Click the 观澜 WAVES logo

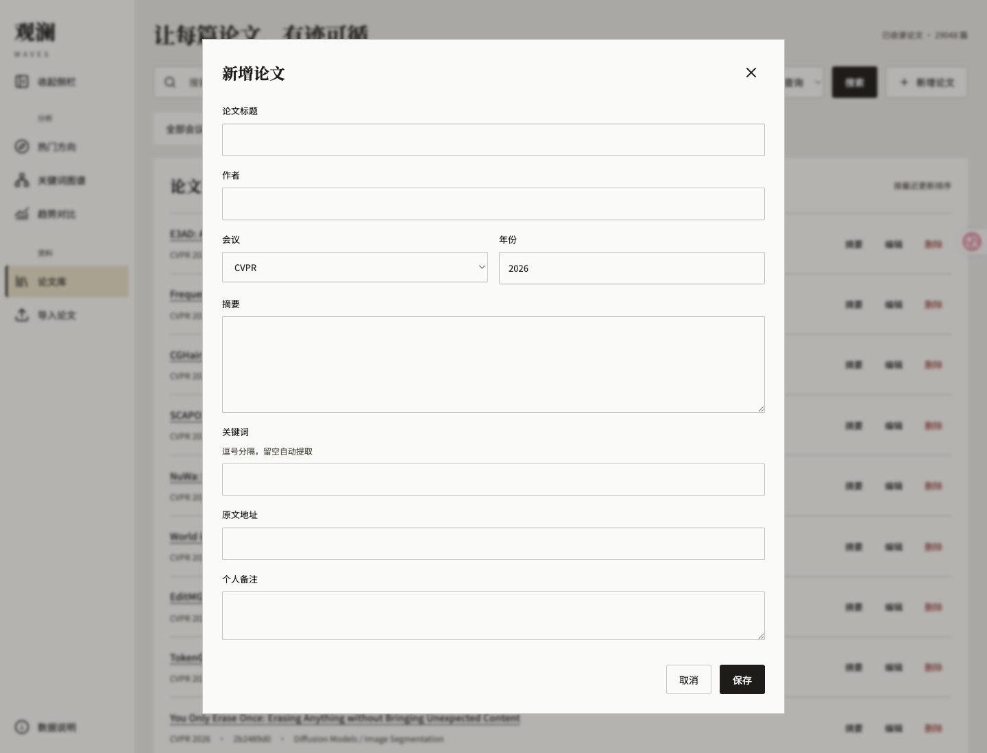[x=35, y=40]
